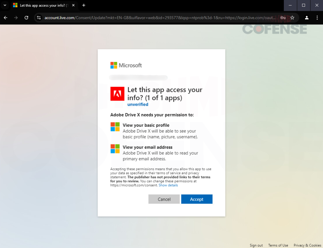Click the Microsoft logo in dialog
Image resolution: width=323 pixels, height=248 pixels.
click(126, 65)
